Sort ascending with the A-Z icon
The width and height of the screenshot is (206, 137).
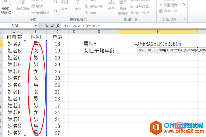(56, 2)
